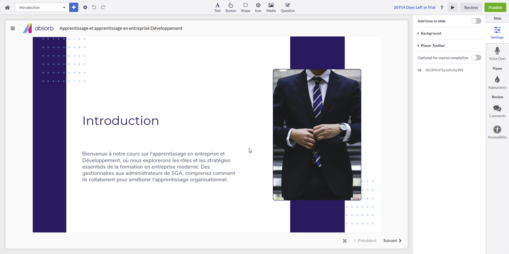Viewport: 509px width, 254px height.
Task: Go to next slide via Suivant
Action: 392,241
